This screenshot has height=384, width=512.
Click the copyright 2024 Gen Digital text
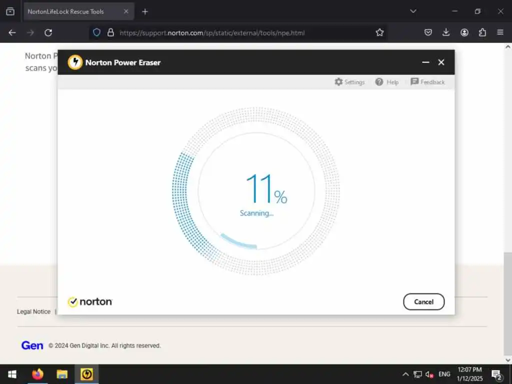click(104, 345)
